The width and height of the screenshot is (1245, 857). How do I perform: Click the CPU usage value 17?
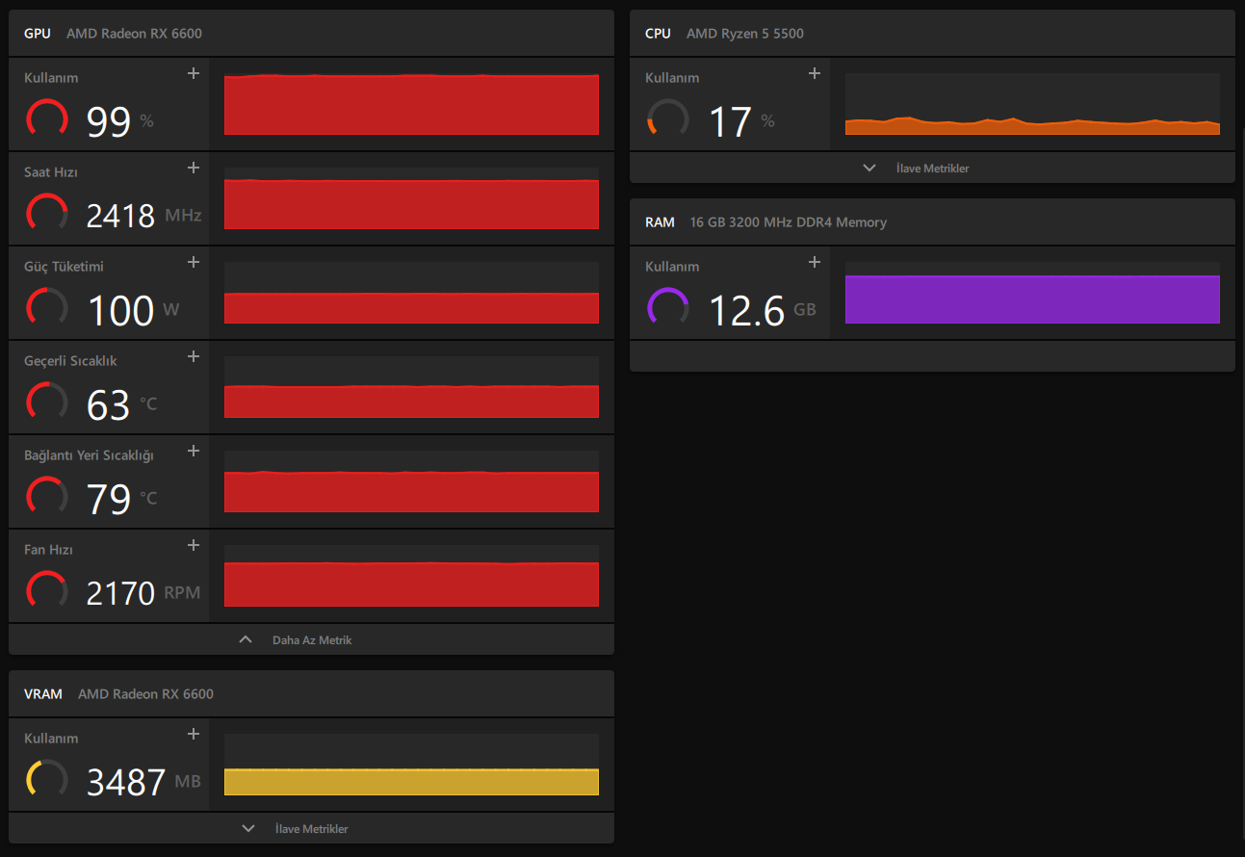point(730,121)
